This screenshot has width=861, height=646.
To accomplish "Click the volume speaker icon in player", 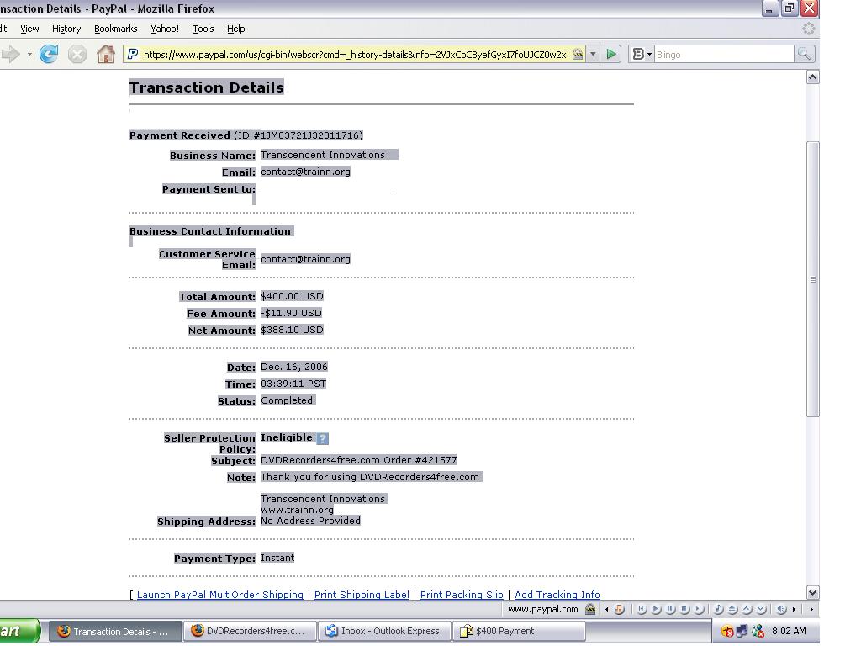I will (781, 609).
